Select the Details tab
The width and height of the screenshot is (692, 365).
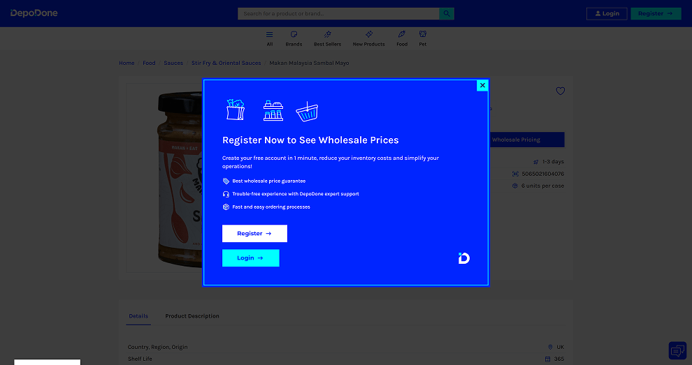point(138,316)
